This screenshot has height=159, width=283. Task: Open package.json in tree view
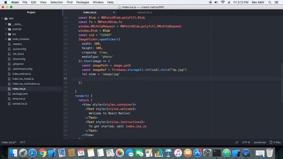[20, 94]
